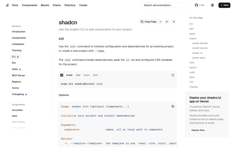Go to previous page arrow
This screenshot has height=147, width=235.
coord(167,22)
